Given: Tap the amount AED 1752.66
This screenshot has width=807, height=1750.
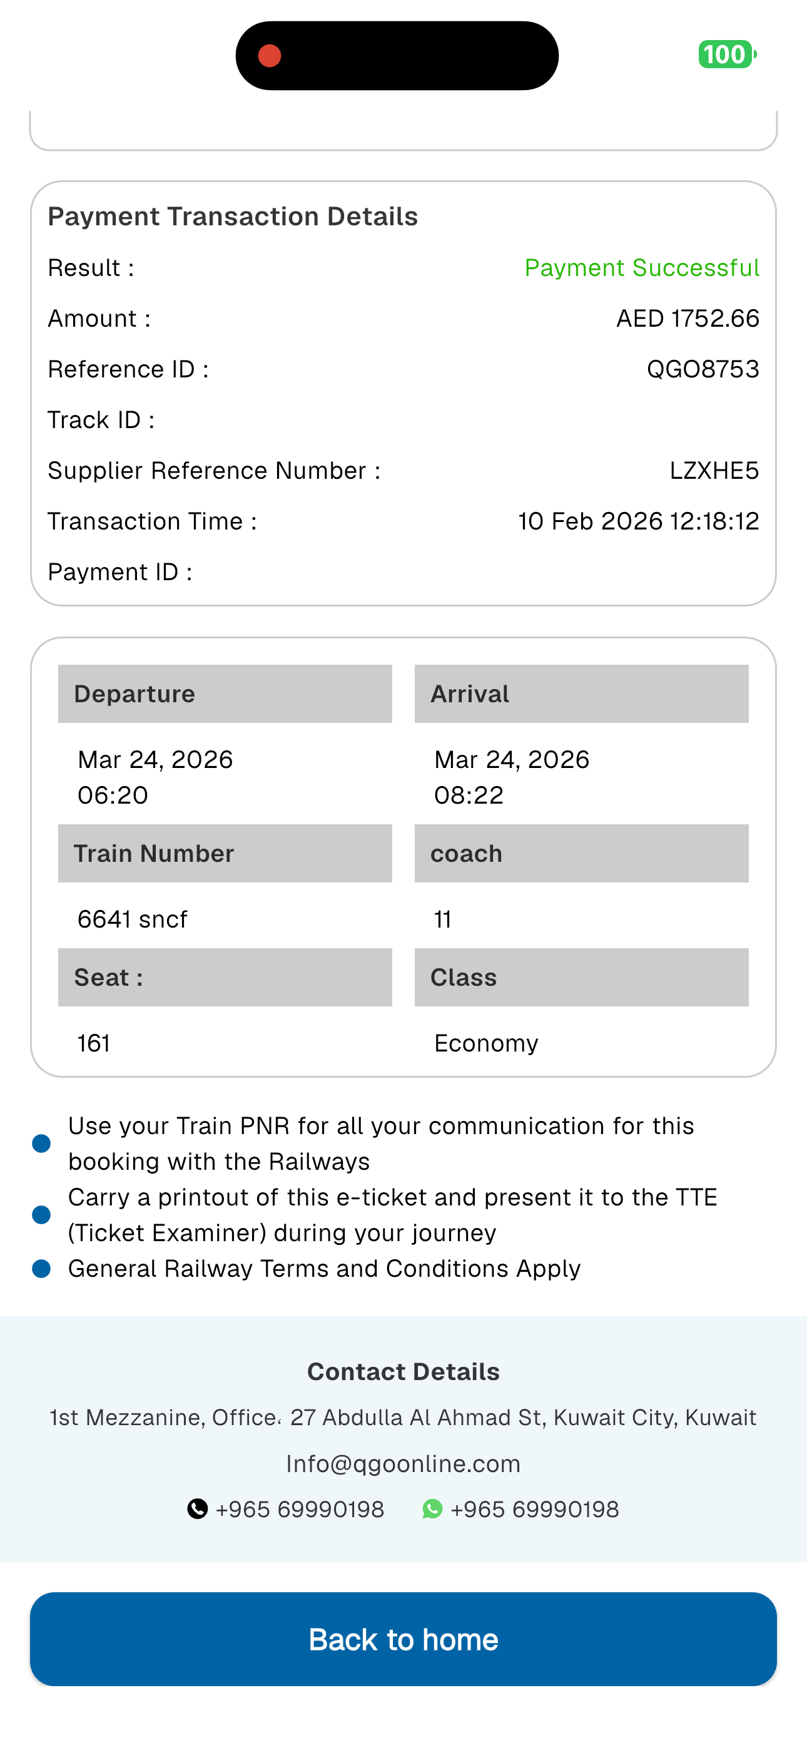Looking at the screenshot, I should point(688,318).
